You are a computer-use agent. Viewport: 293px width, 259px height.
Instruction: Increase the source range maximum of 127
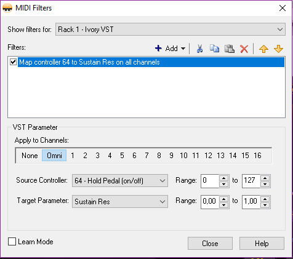click(x=265, y=178)
